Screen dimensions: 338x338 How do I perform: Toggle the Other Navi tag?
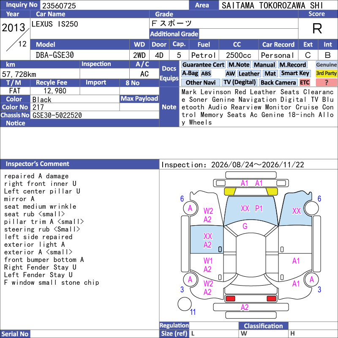200,82
